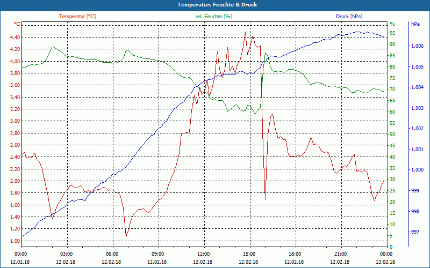This screenshot has height=268, width=430.
Task: Click the 1.003 pressure axis value
Action: click(417, 108)
